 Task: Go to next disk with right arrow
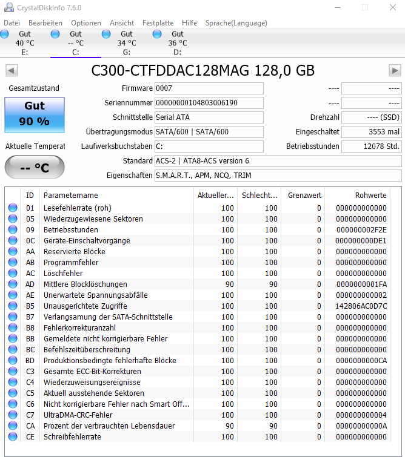(395, 71)
